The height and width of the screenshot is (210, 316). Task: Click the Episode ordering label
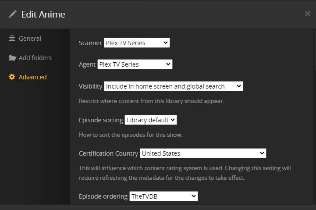point(103,196)
